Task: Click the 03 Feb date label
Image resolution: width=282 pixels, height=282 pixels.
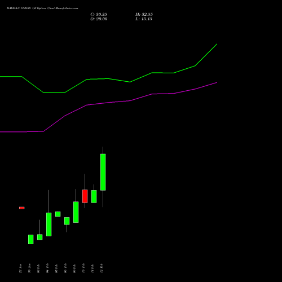Action: (x=38, y=268)
